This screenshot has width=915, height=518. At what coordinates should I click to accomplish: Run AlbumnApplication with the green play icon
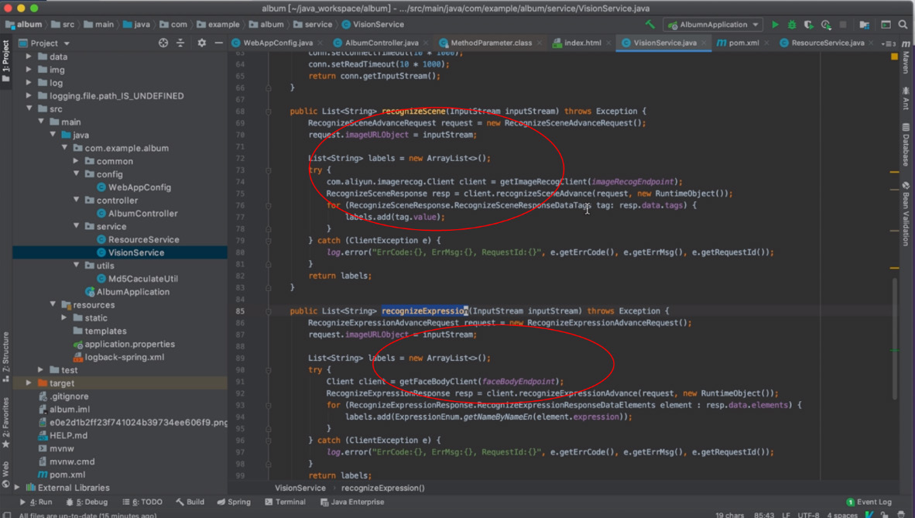[775, 25]
